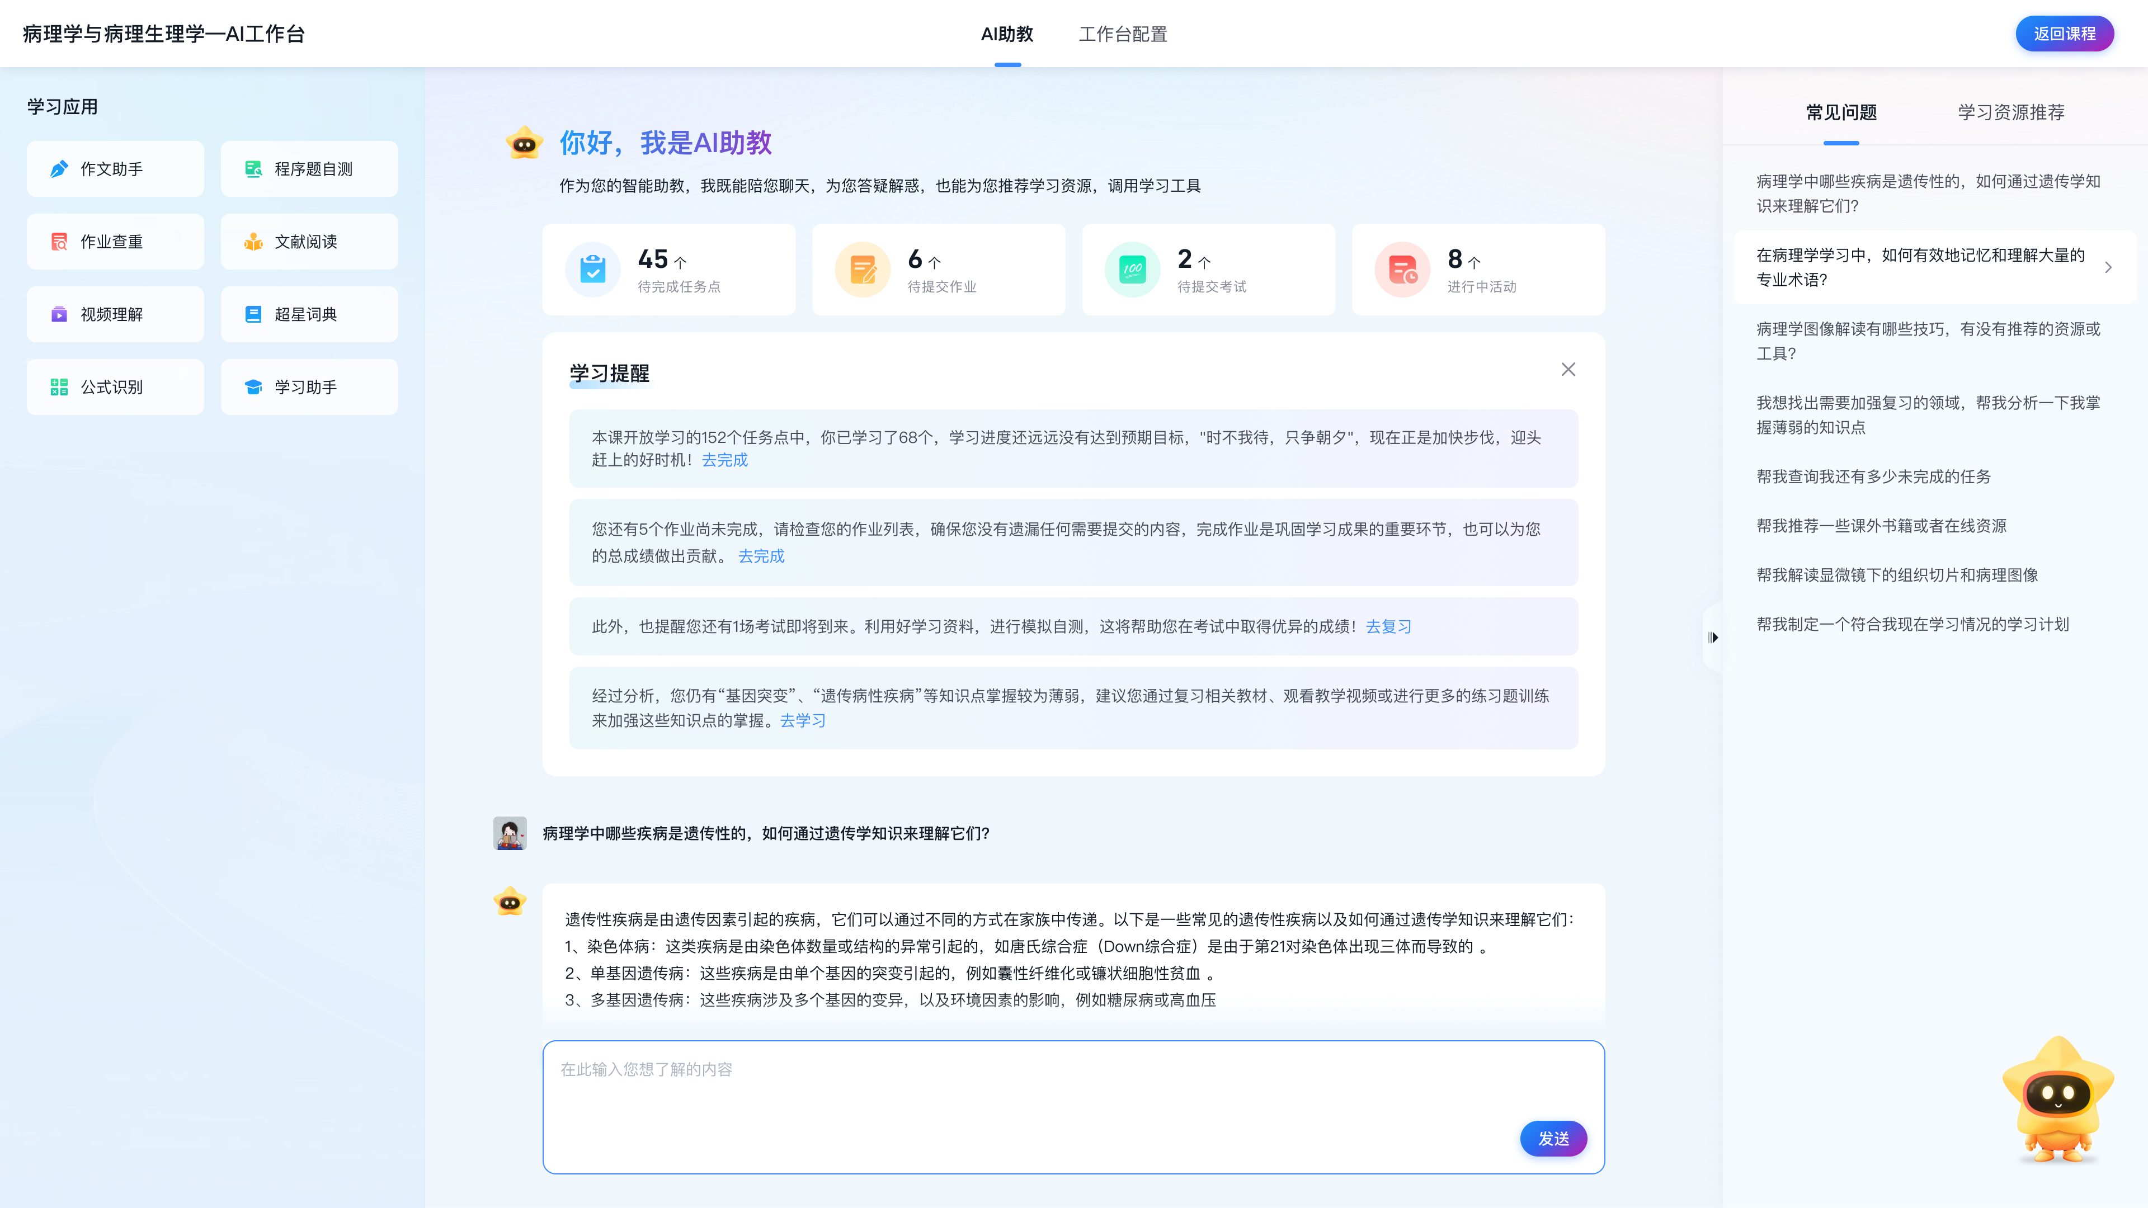Launch the 公式识别 formula recognition tool

[115, 387]
